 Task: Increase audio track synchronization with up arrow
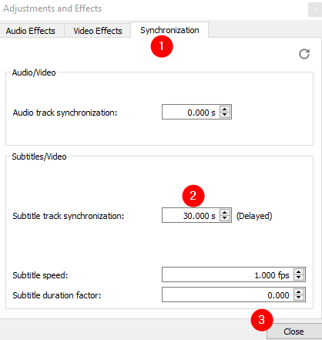(x=225, y=109)
